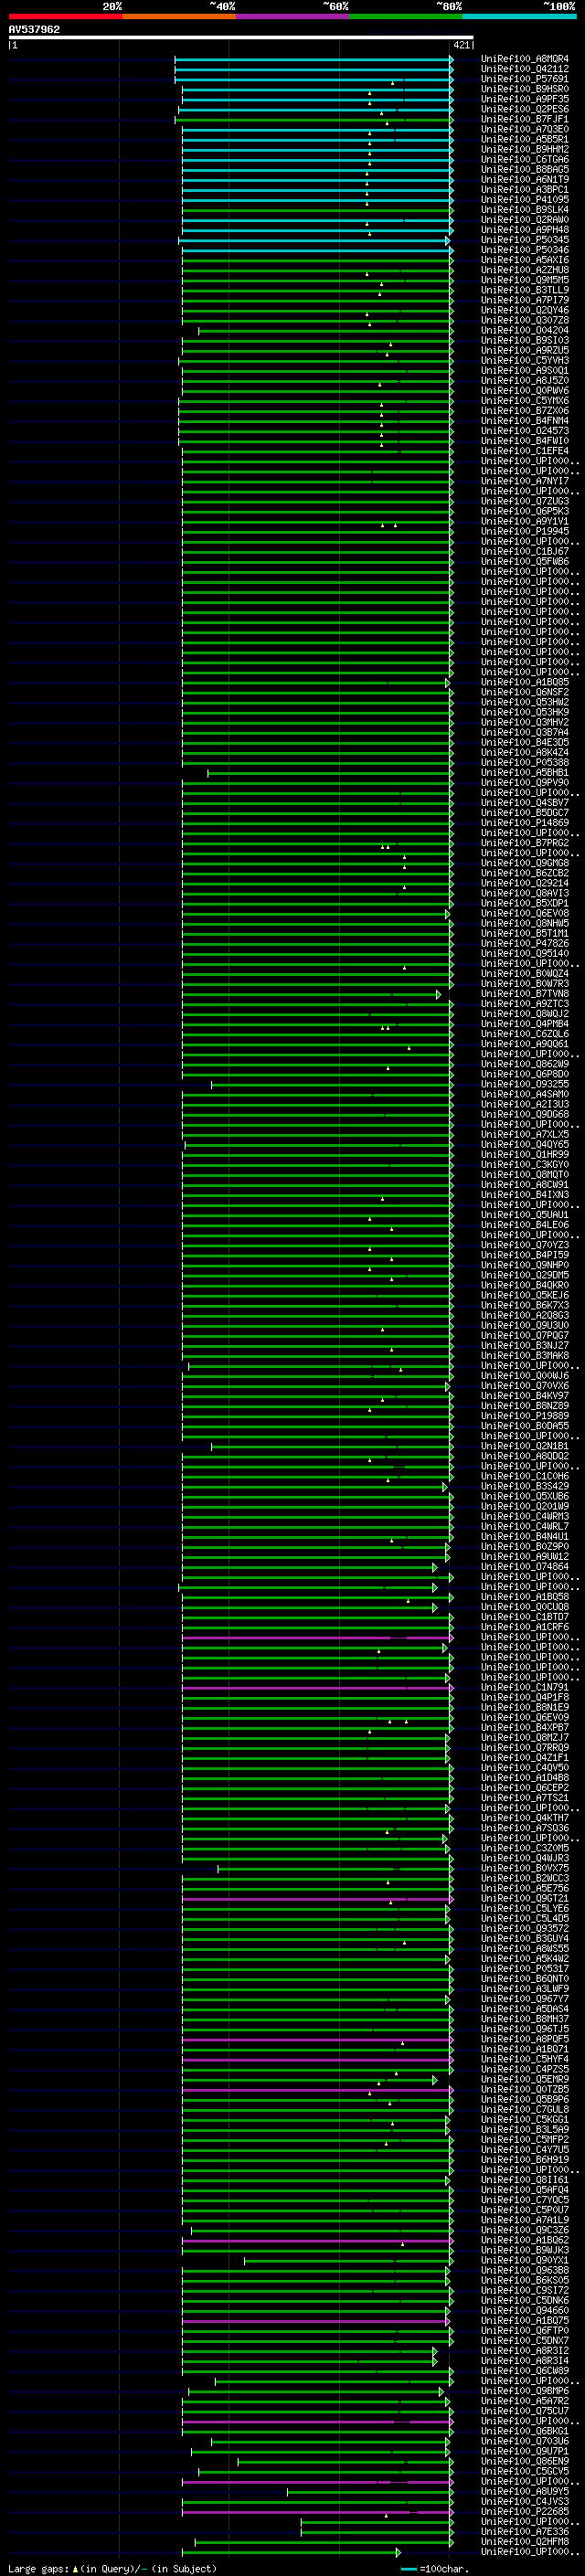Select the UniRef100_Q9M5M5 label

coord(525,280)
